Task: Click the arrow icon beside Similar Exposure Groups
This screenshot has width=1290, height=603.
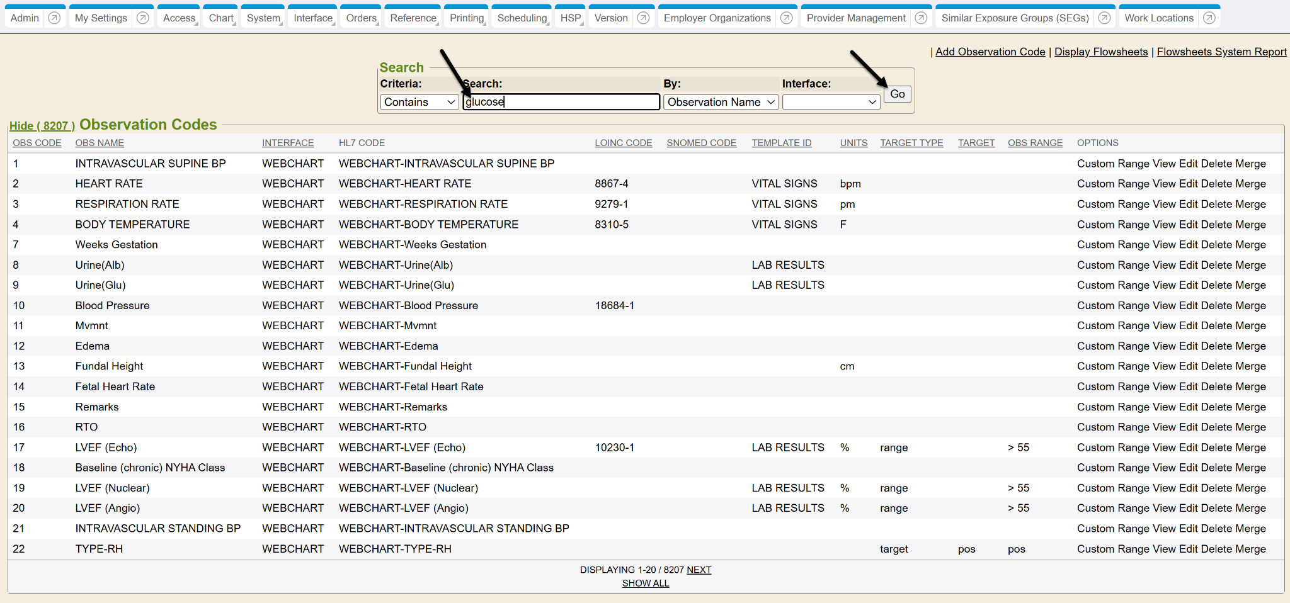Action: [1104, 18]
